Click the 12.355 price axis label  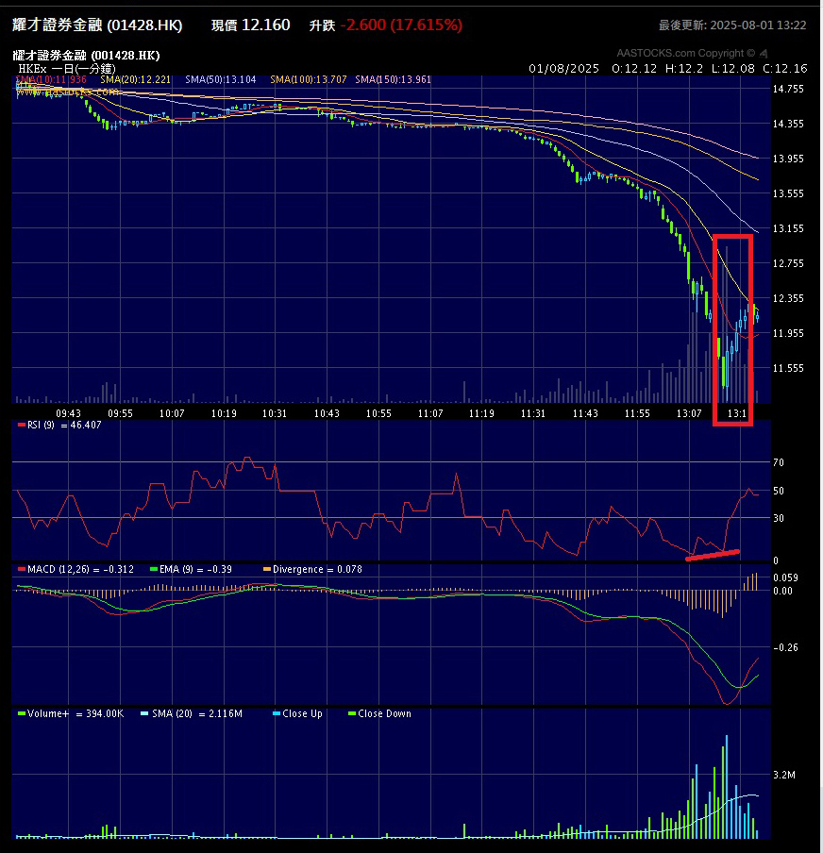tap(788, 298)
